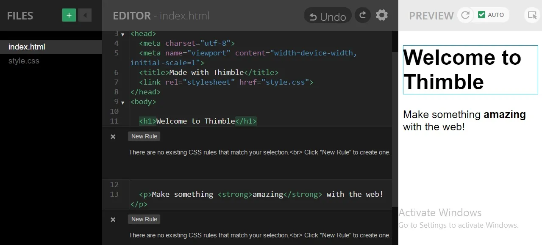
Task: Click the green plus to add a new file
Action: coord(68,15)
